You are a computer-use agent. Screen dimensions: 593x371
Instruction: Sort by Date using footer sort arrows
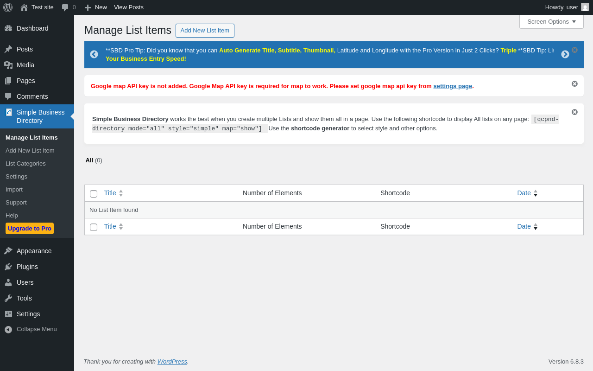pos(536,227)
